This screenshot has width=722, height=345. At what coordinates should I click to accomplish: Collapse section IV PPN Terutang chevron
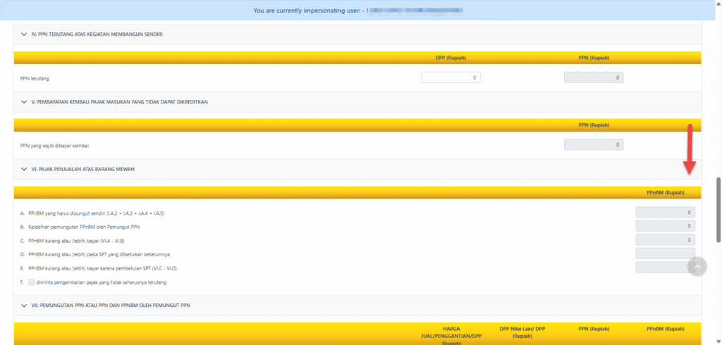point(24,34)
